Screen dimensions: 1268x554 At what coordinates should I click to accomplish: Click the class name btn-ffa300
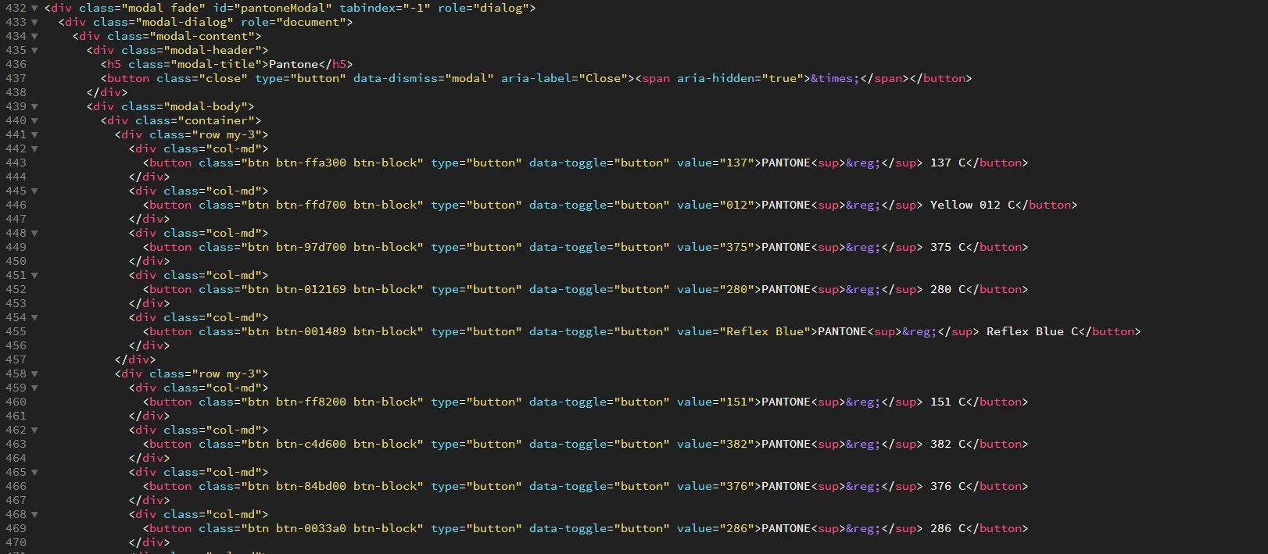pyautogui.click(x=311, y=163)
